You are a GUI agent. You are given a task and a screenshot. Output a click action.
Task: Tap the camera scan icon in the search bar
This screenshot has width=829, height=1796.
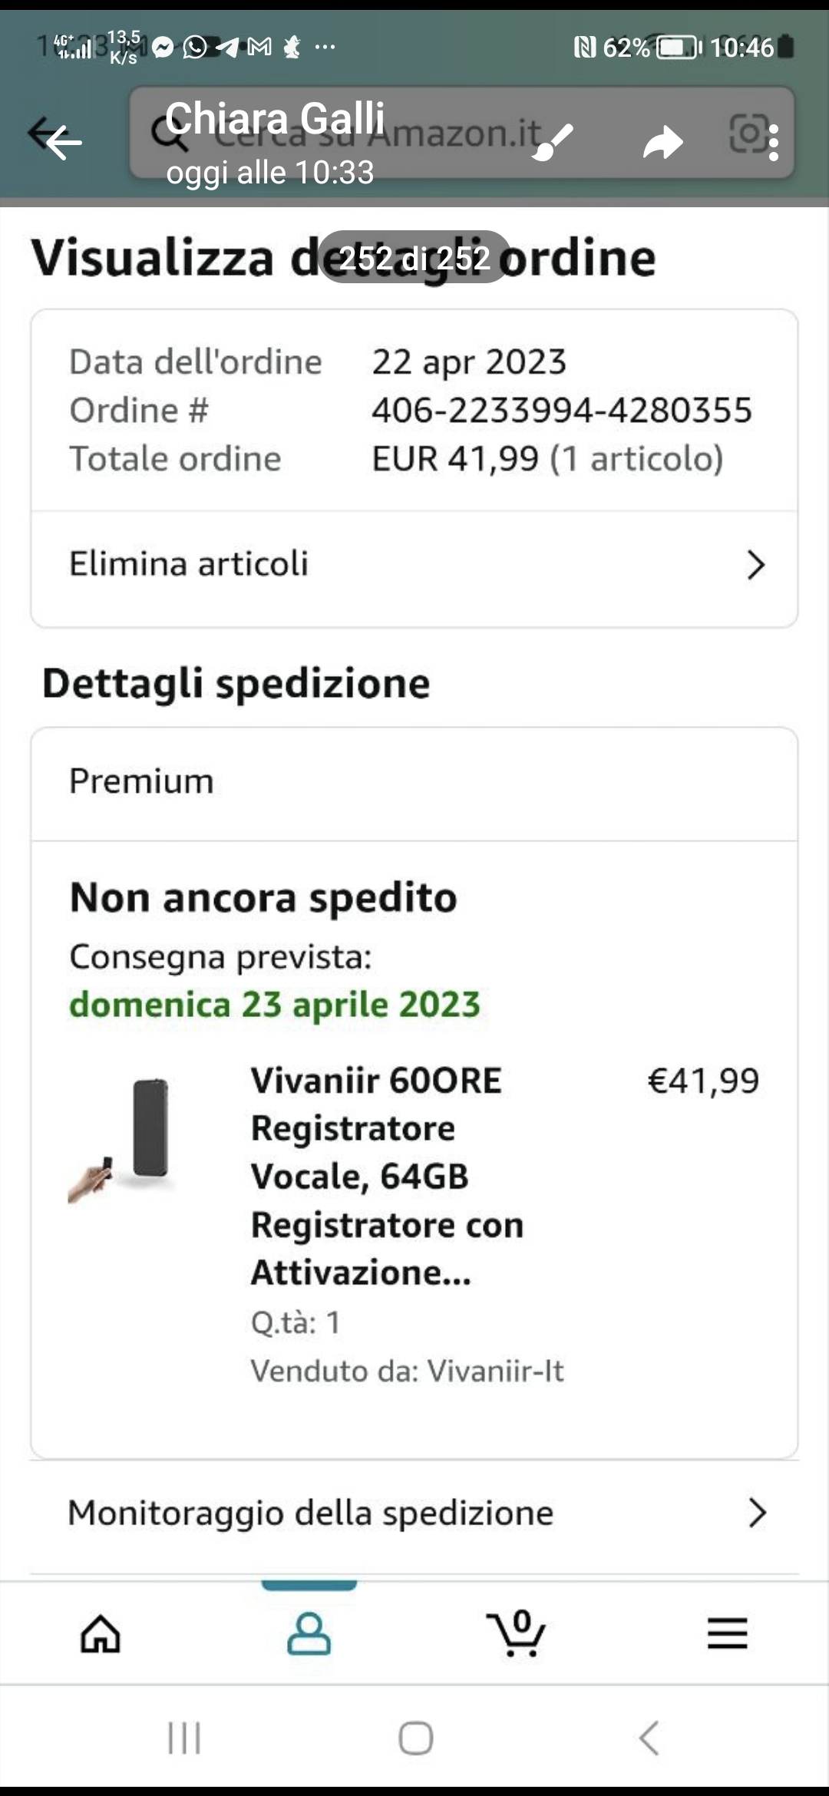click(746, 134)
